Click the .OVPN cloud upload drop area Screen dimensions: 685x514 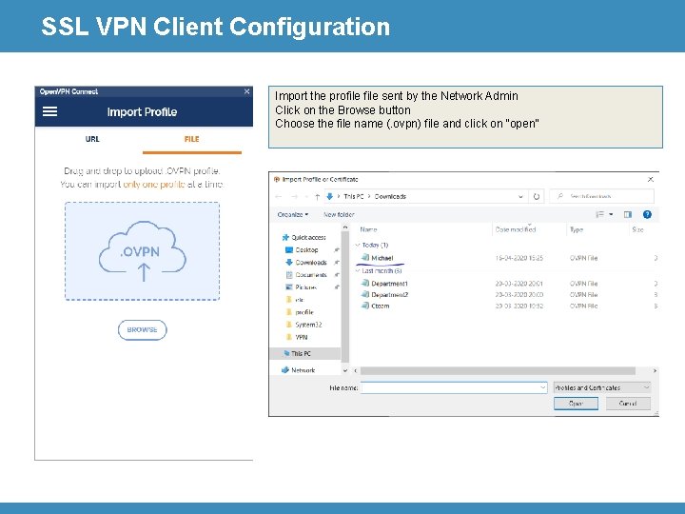[142, 251]
